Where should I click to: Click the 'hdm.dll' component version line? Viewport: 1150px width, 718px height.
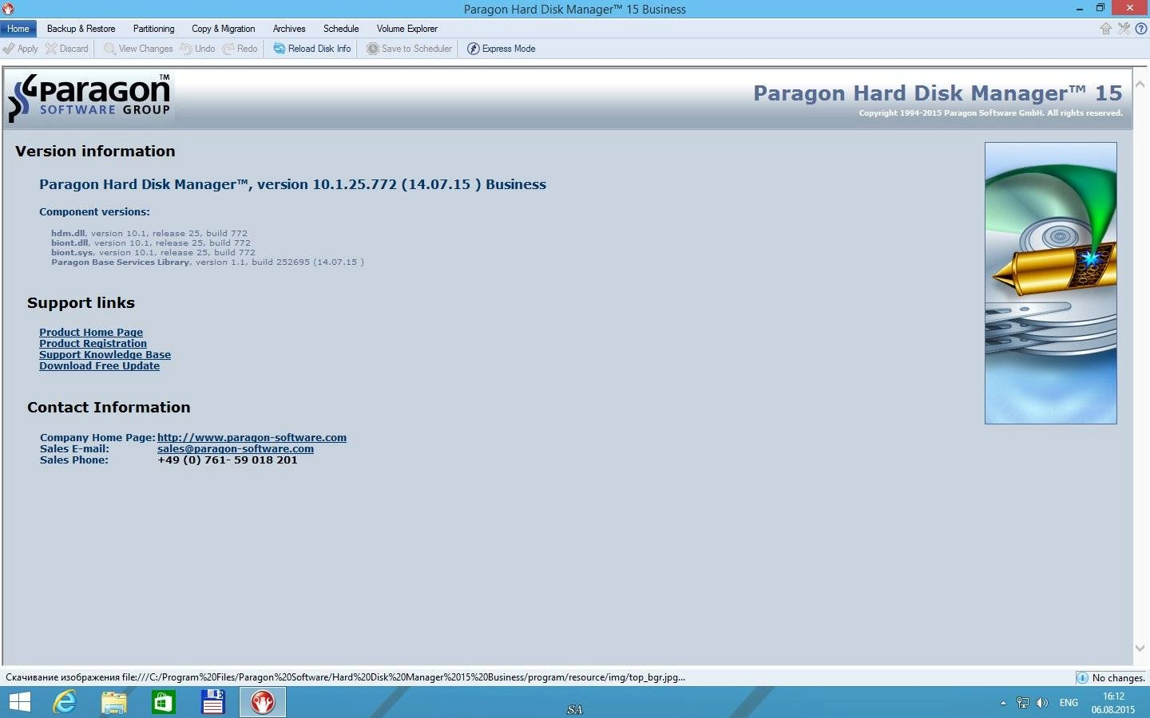coord(149,234)
